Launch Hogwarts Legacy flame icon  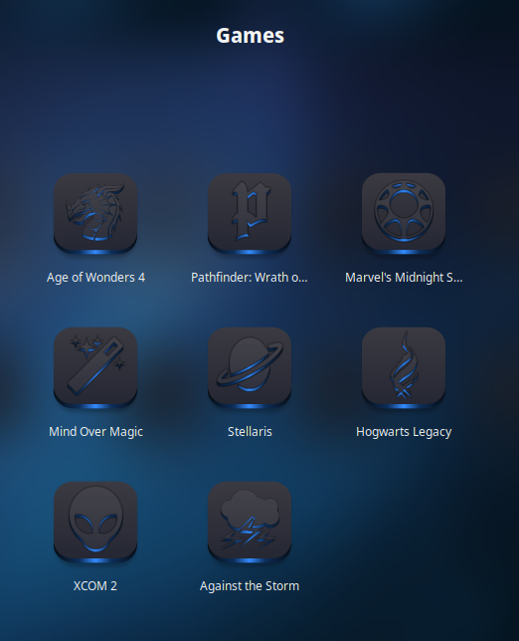click(x=404, y=367)
